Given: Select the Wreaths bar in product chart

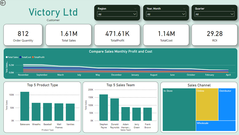Looking at the screenshot, I should (x=36, y=112).
